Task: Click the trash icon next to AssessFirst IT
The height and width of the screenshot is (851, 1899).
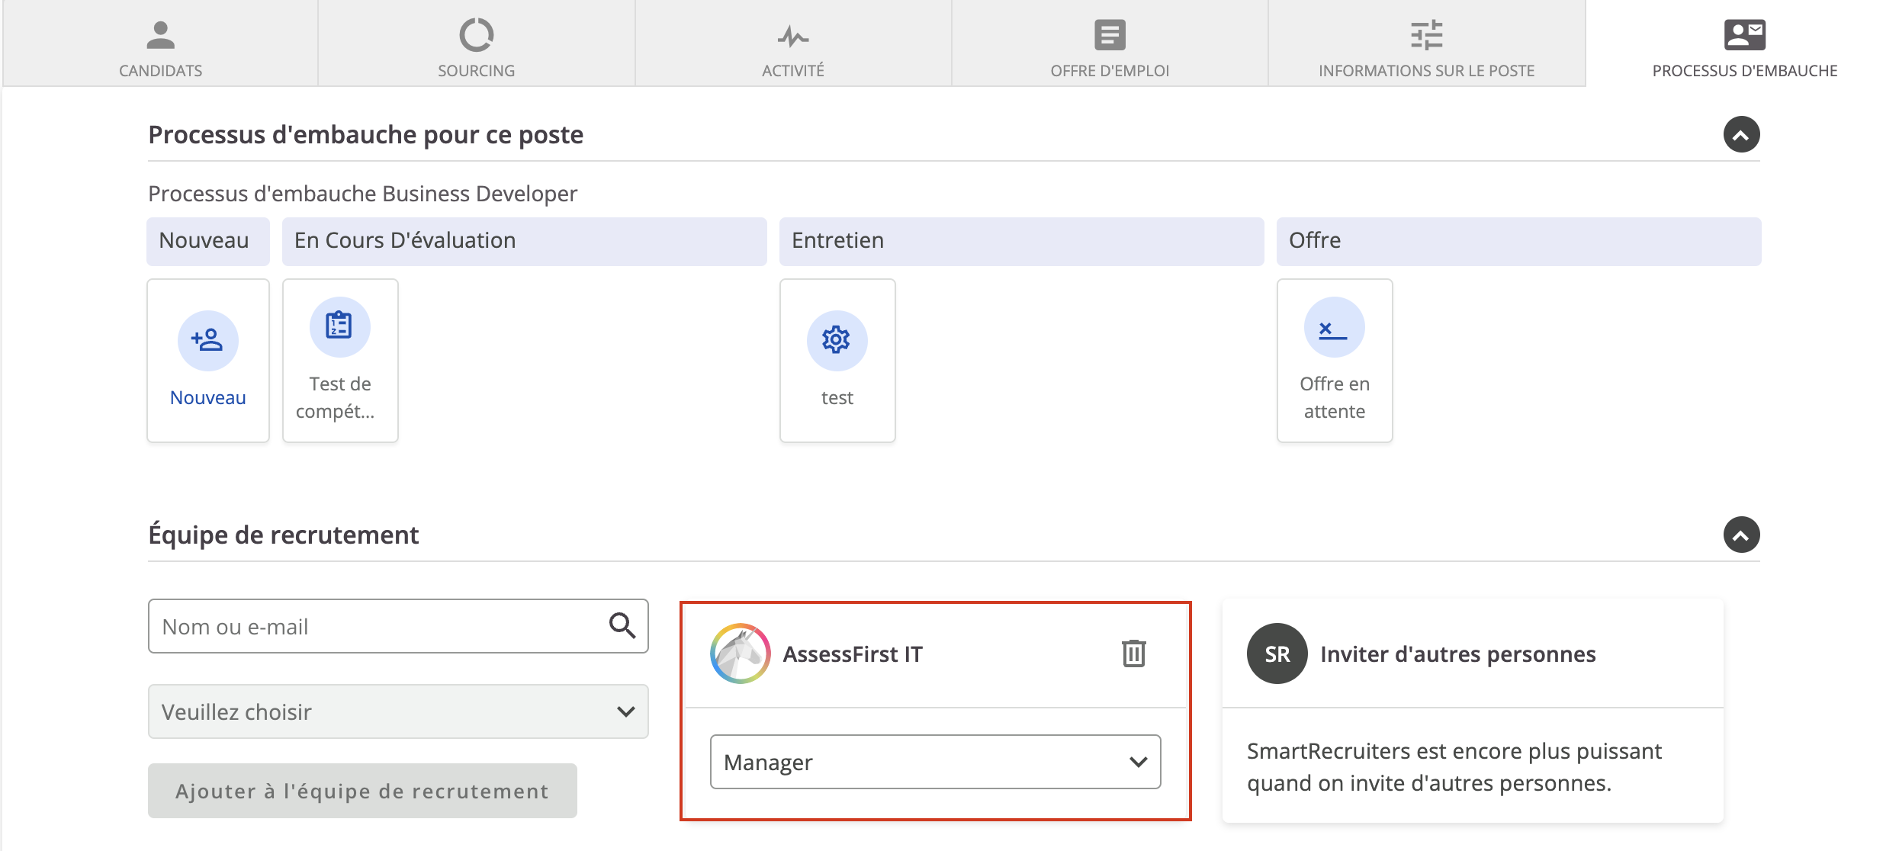Action: pyautogui.click(x=1133, y=654)
